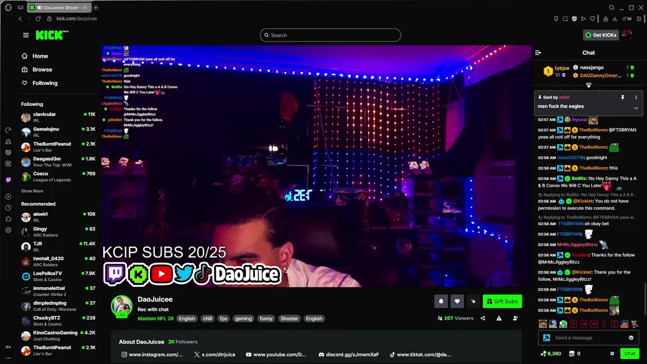This screenshot has width=647, height=364.
Task: Expand the gift leaderboard handle
Action: [x=588, y=85]
